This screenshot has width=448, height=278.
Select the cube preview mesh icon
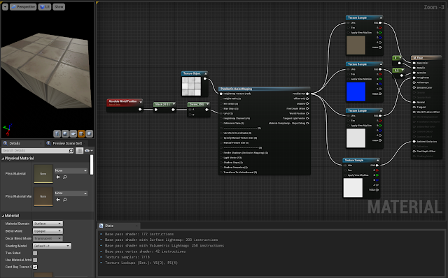click(x=81, y=133)
